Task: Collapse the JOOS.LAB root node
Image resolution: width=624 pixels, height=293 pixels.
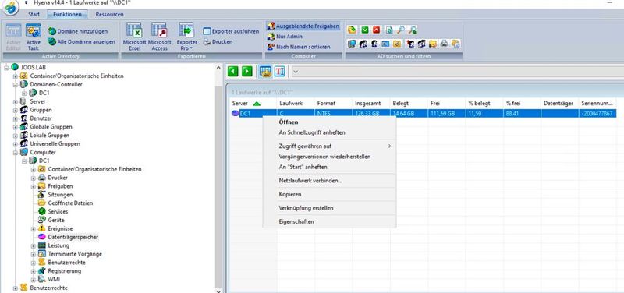Action: pos(6,67)
